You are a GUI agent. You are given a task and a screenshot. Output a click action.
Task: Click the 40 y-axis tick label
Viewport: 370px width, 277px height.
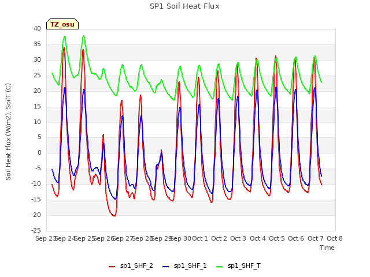(37, 28)
